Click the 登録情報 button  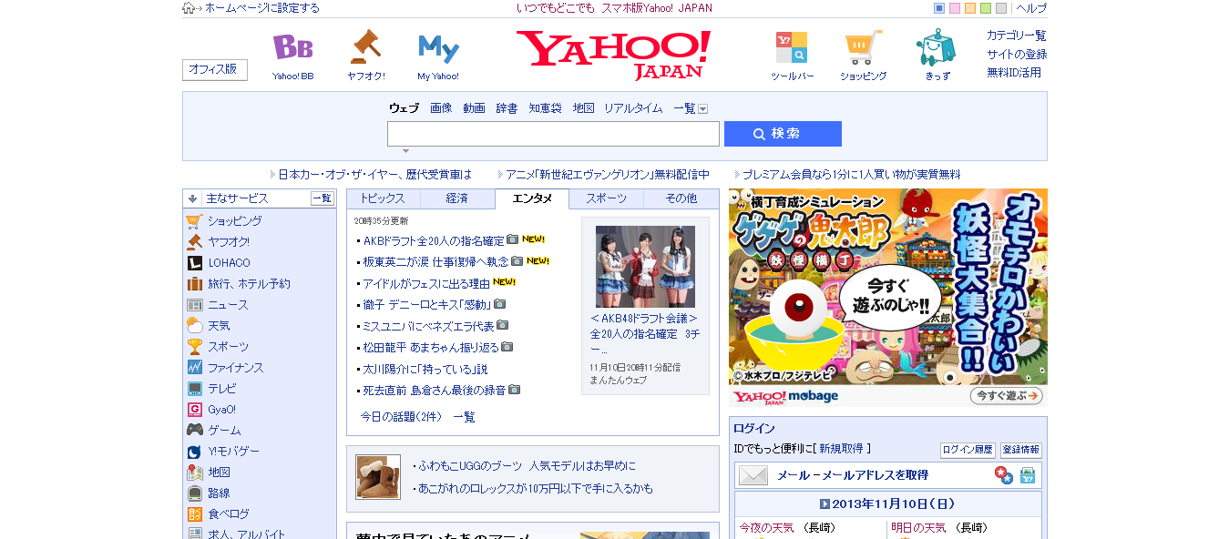(1021, 450)
